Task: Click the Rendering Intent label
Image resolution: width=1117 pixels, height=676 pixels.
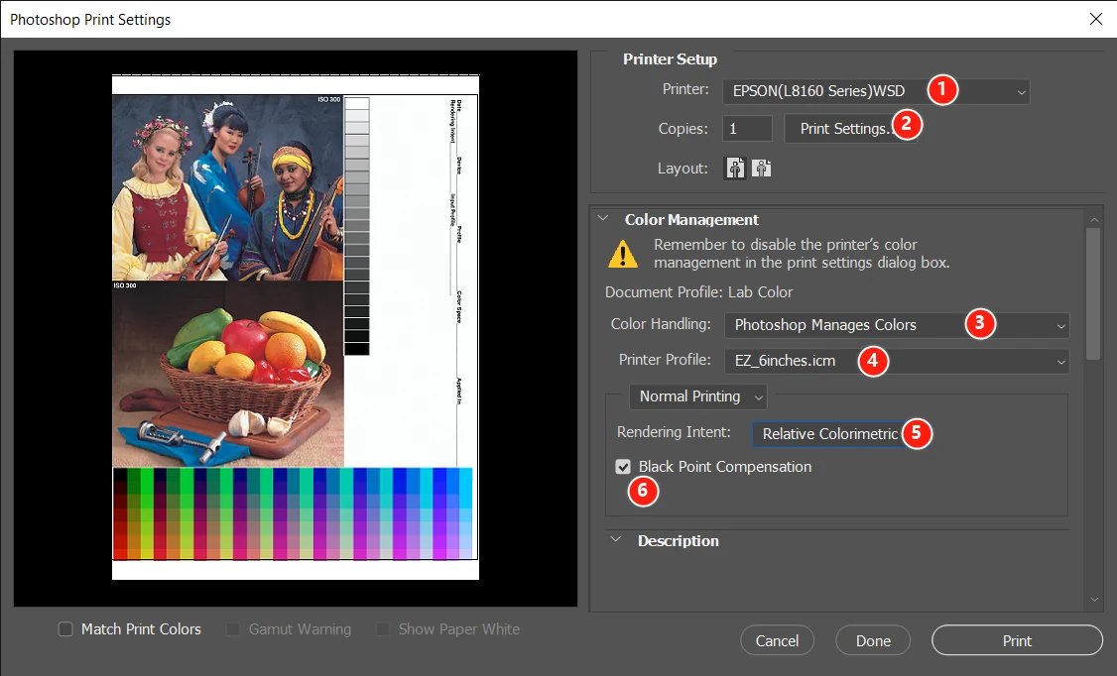Action: click(674, 432)
